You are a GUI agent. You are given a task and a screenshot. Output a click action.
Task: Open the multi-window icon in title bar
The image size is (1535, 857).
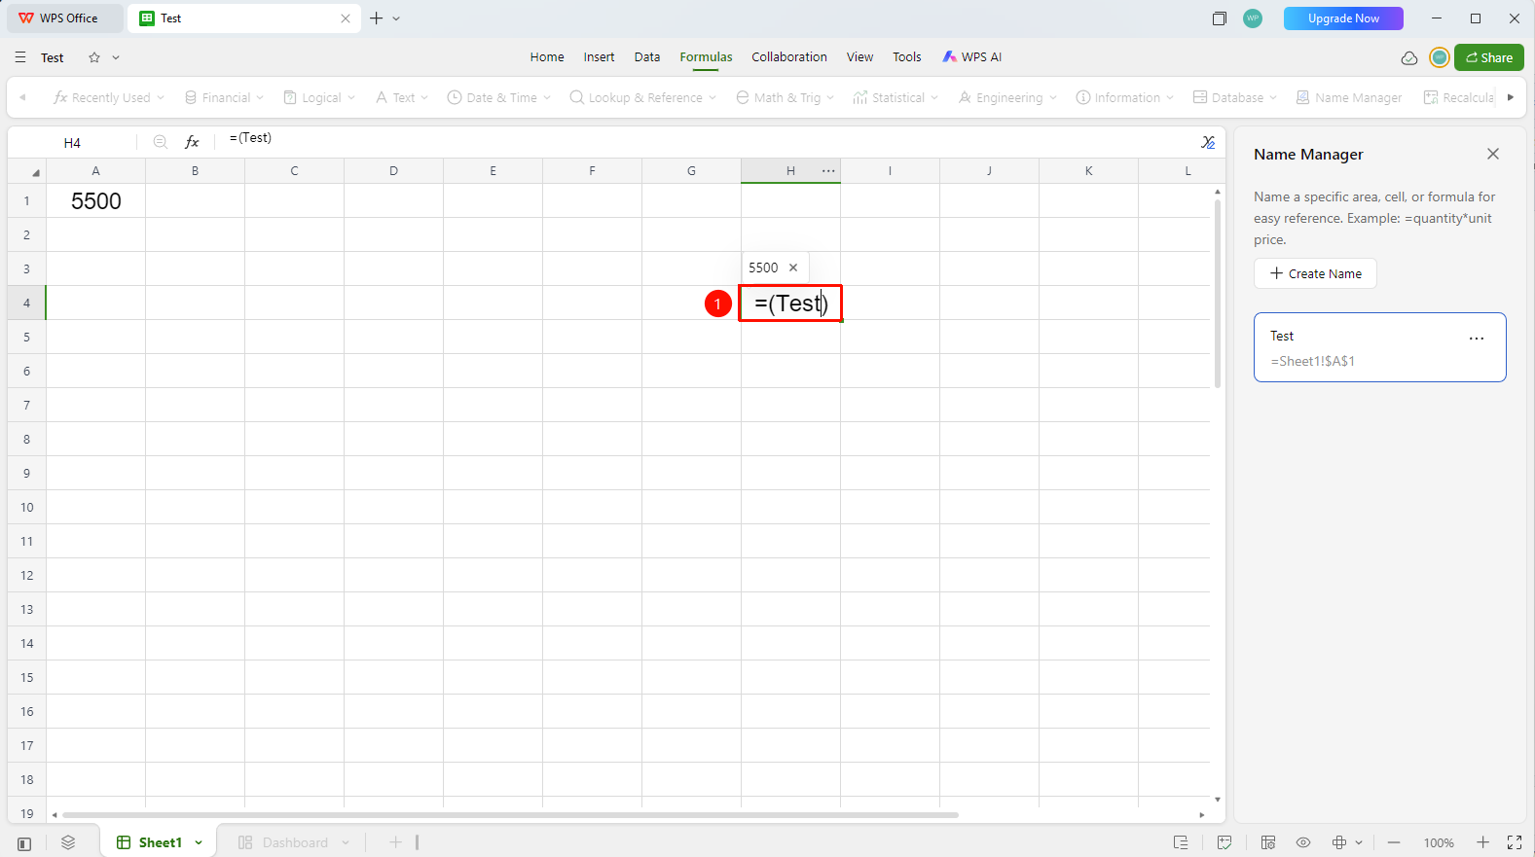coord(1219,18)
